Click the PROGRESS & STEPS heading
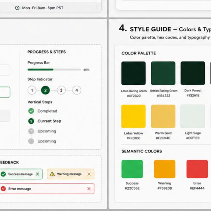Viewport: 211px width, 211px height. (46, 52)
